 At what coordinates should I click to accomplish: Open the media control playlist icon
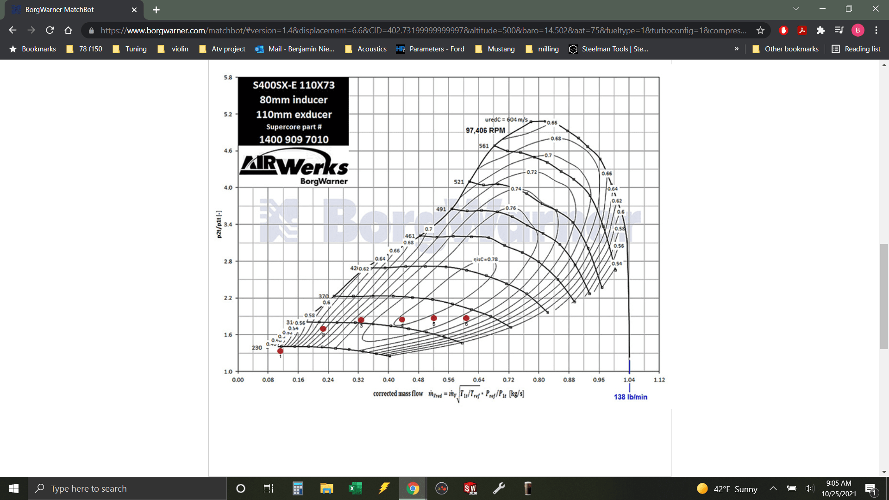coord(839,30)
